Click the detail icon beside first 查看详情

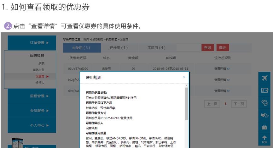(x=229, y=69)
